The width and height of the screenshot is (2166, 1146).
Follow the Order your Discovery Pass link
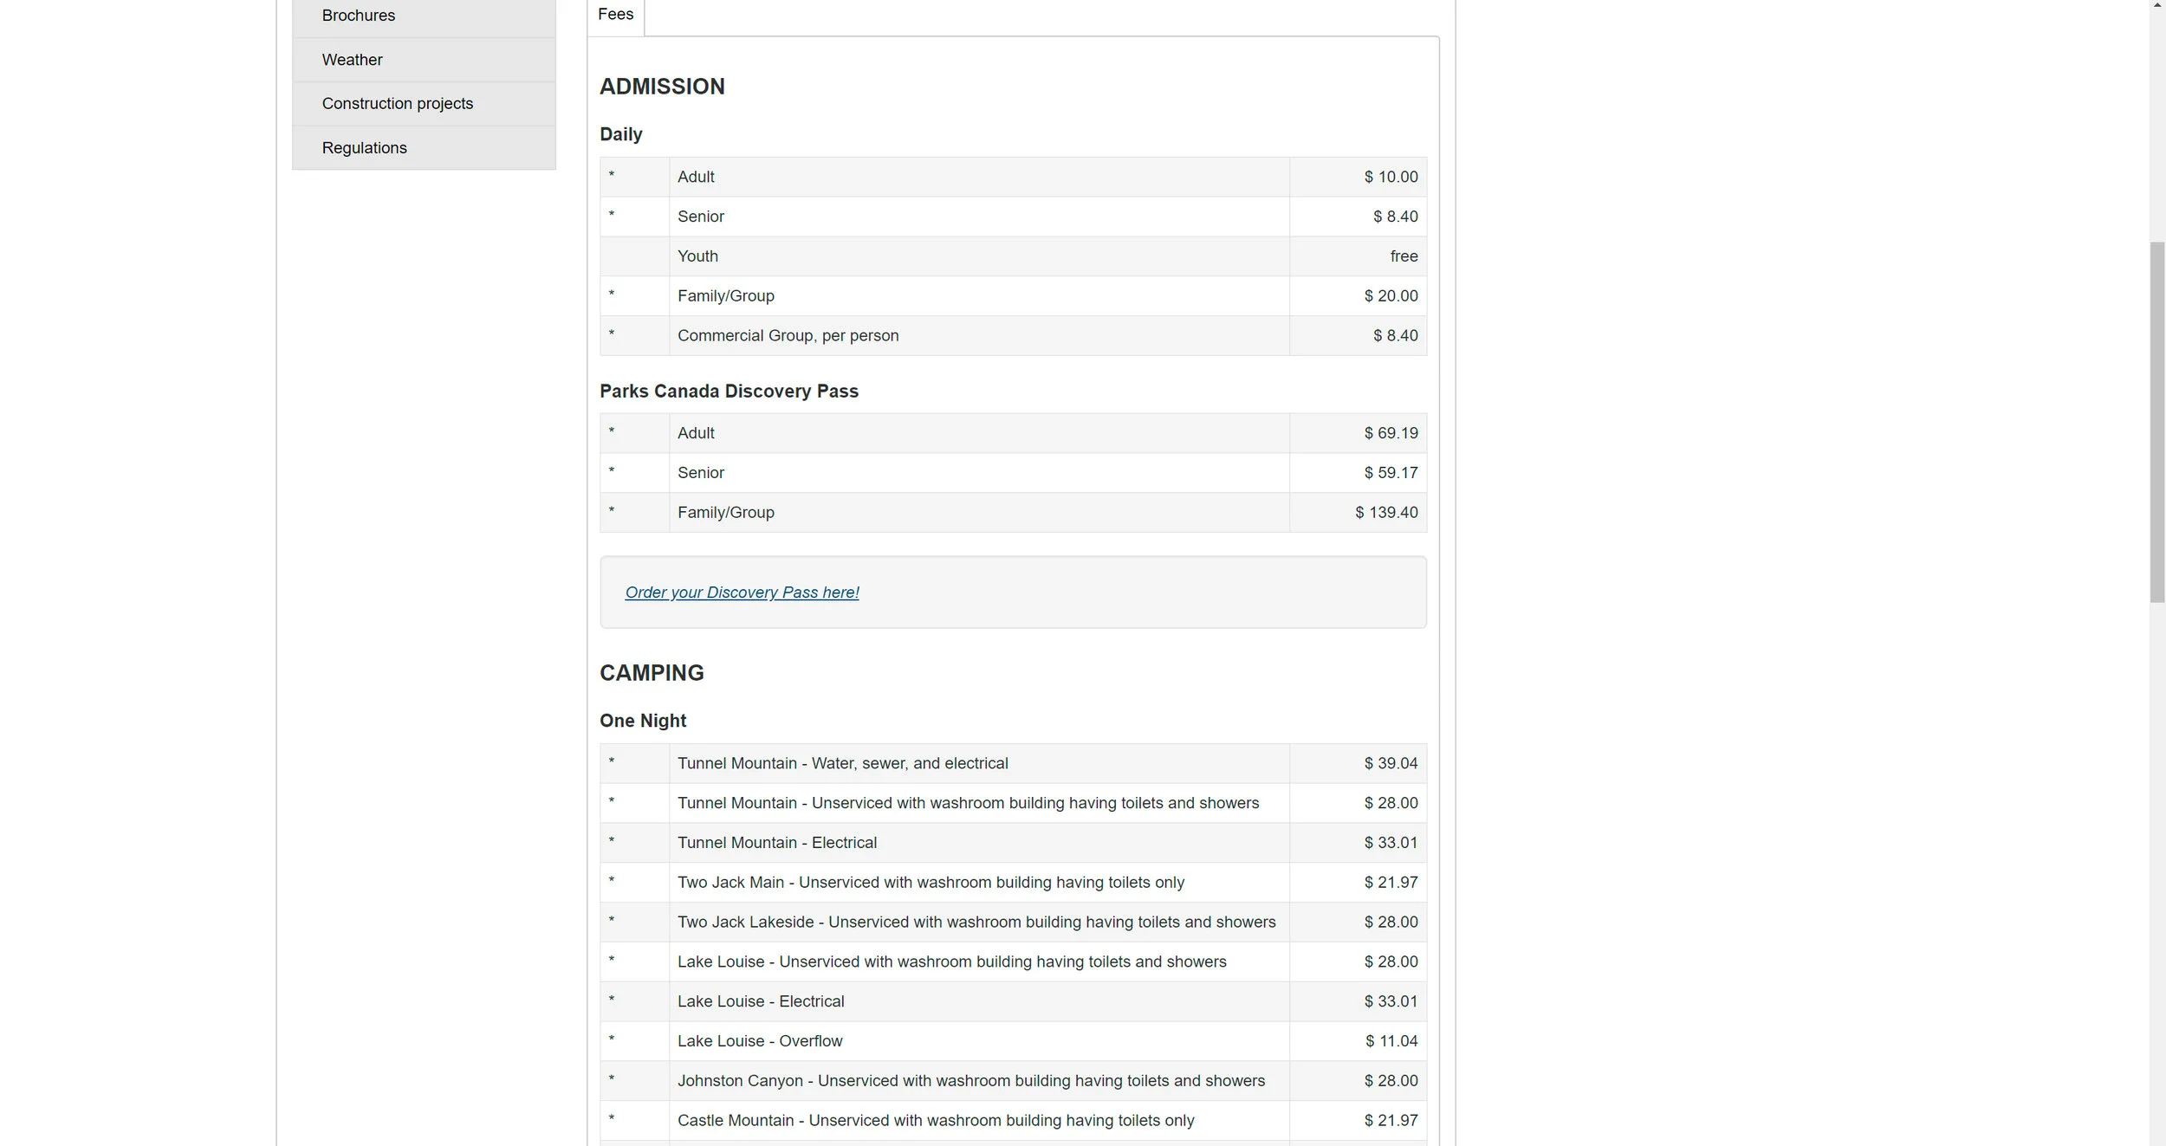(x=742, y=592)
